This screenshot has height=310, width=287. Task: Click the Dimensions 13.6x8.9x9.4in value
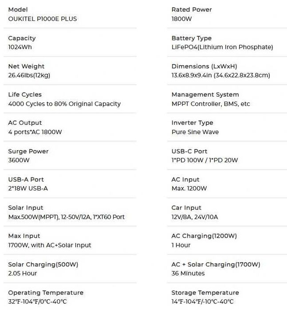[221, 75]
